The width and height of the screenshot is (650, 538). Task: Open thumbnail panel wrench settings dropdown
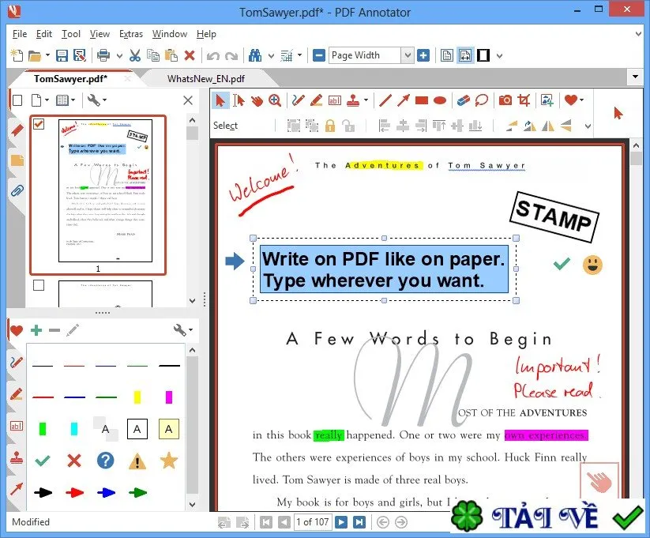pos(97,100)
